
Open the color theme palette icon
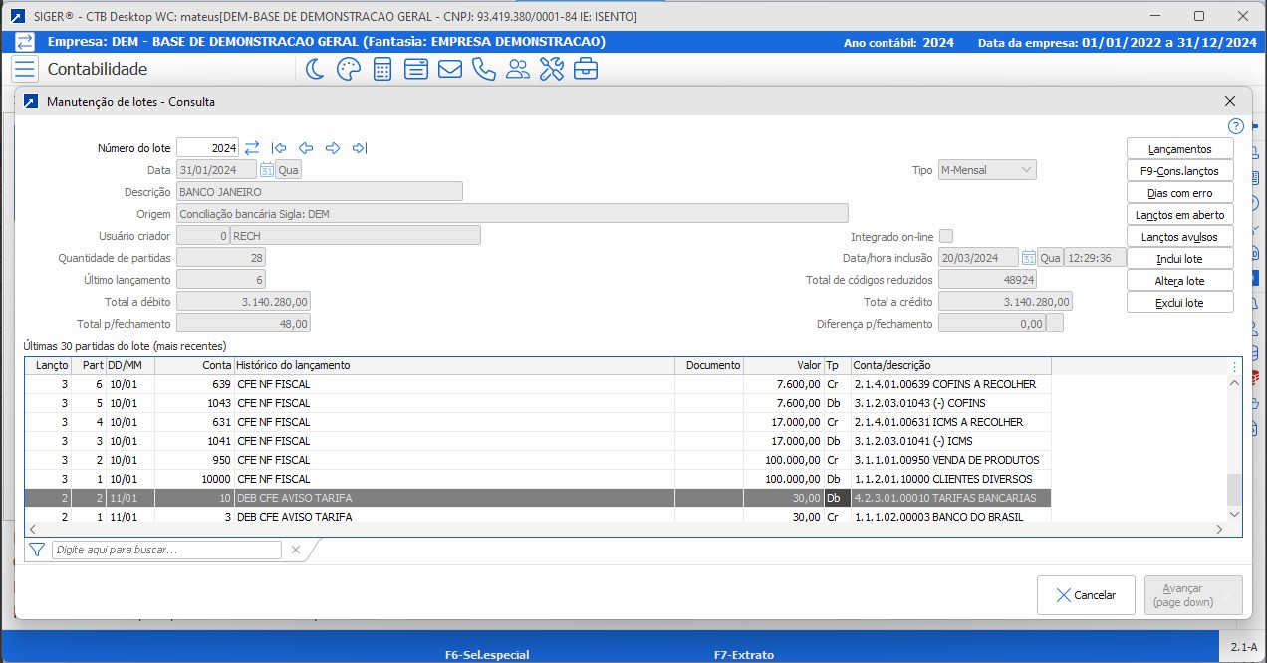[348, 69]
